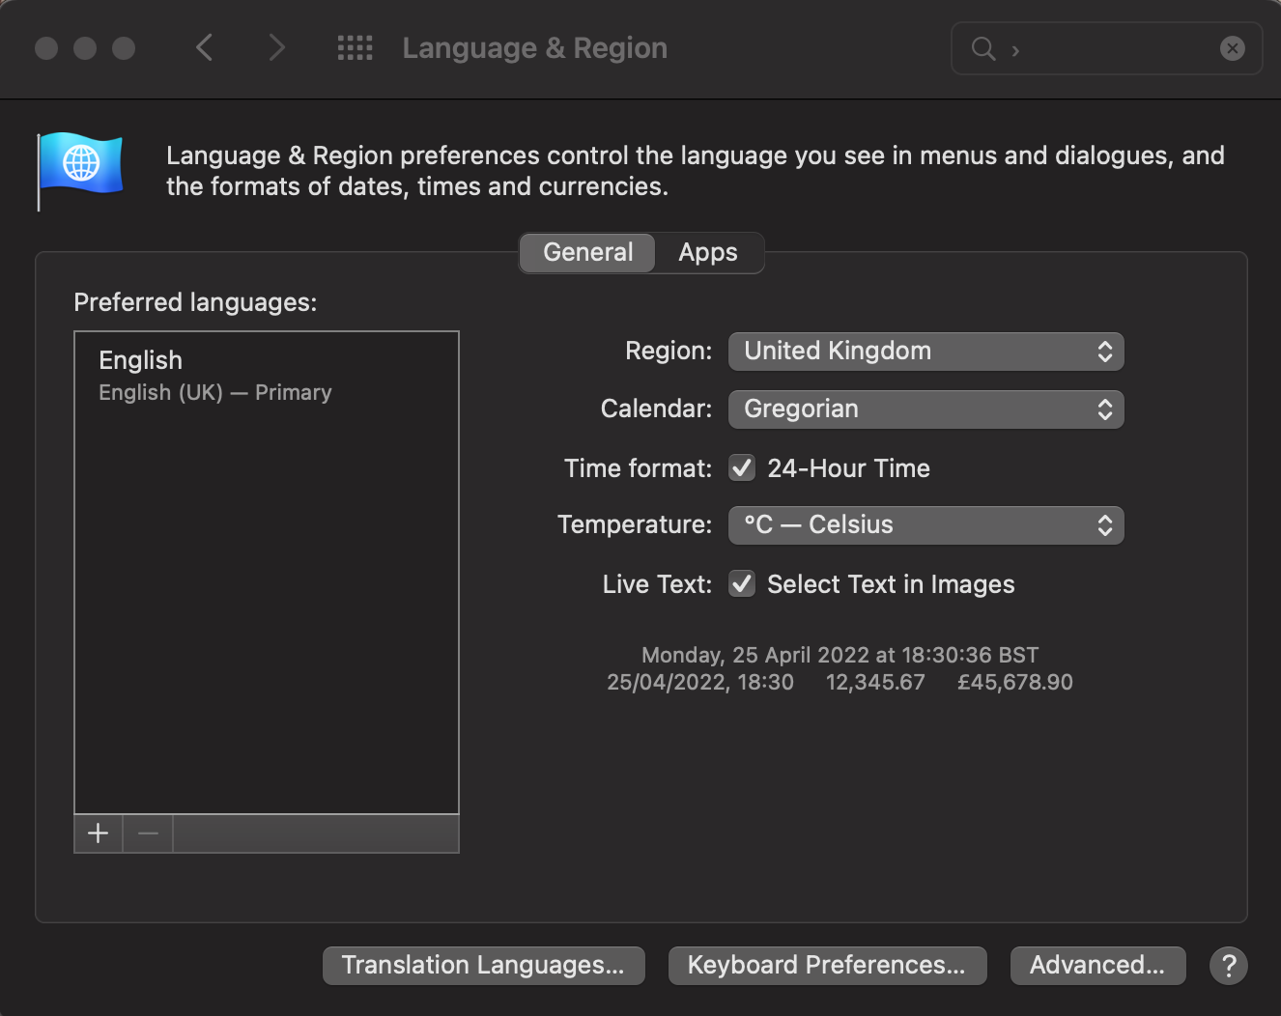Click the 'Language & Region' window title
This screenshot has height=1016, width=1281.
tap(535, 48)
